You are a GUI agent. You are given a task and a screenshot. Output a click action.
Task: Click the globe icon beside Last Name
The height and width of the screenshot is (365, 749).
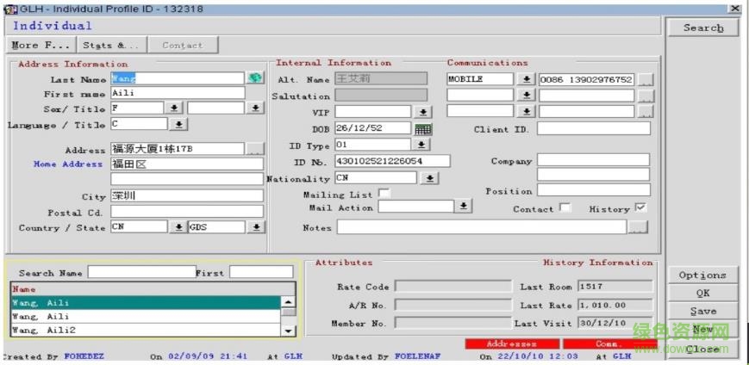[x=255, y=78]
